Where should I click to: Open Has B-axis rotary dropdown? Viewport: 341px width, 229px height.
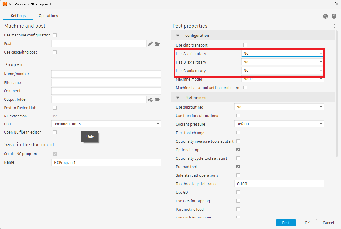(x=282, y=62)
